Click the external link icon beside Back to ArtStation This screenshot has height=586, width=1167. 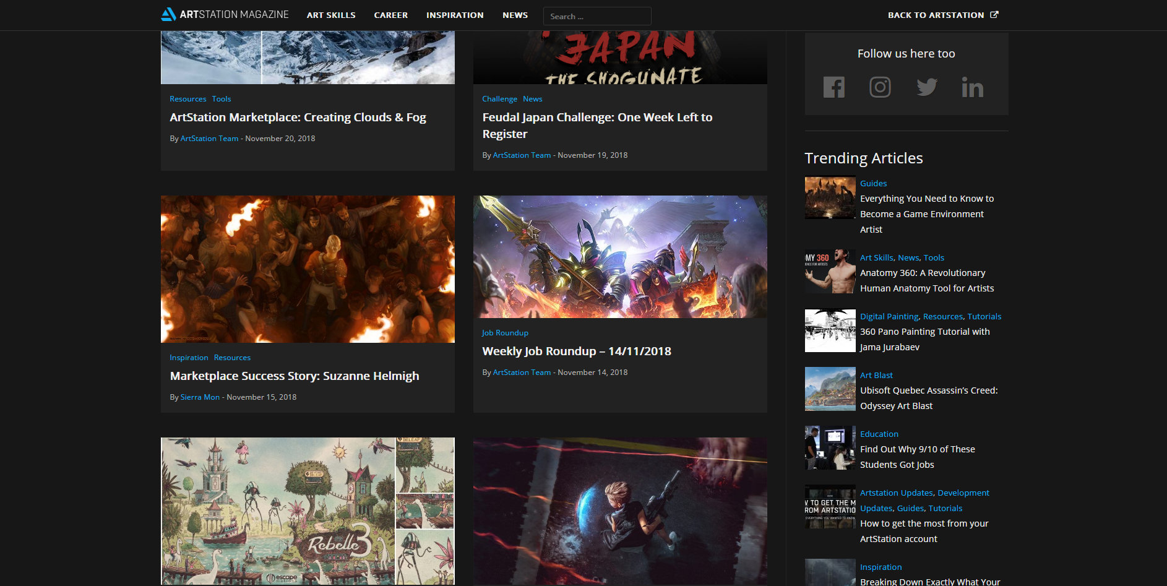pyautogui.click(x=994, y=15)
